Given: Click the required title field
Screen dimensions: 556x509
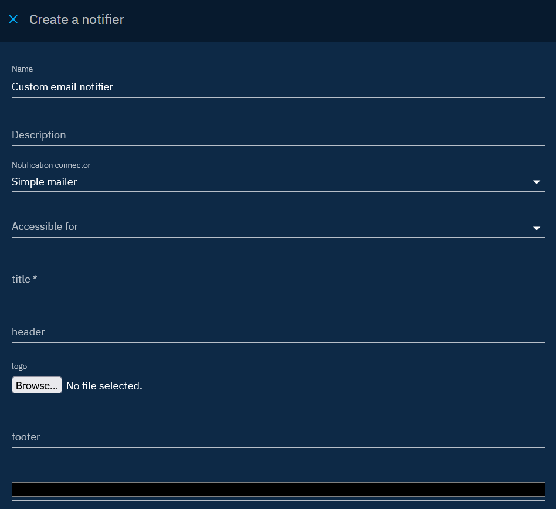Looking at the screenshot, I should pyautogui.click(x=278, y=279).
